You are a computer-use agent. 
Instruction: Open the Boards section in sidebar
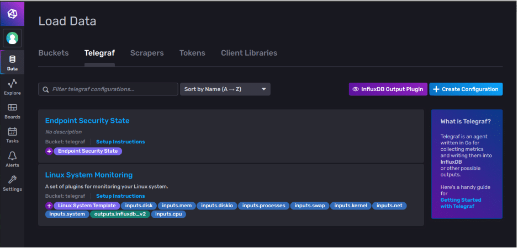click(12, 111)
